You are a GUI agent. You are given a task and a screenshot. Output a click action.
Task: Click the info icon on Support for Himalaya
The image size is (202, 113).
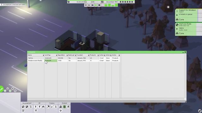(177, 11)
